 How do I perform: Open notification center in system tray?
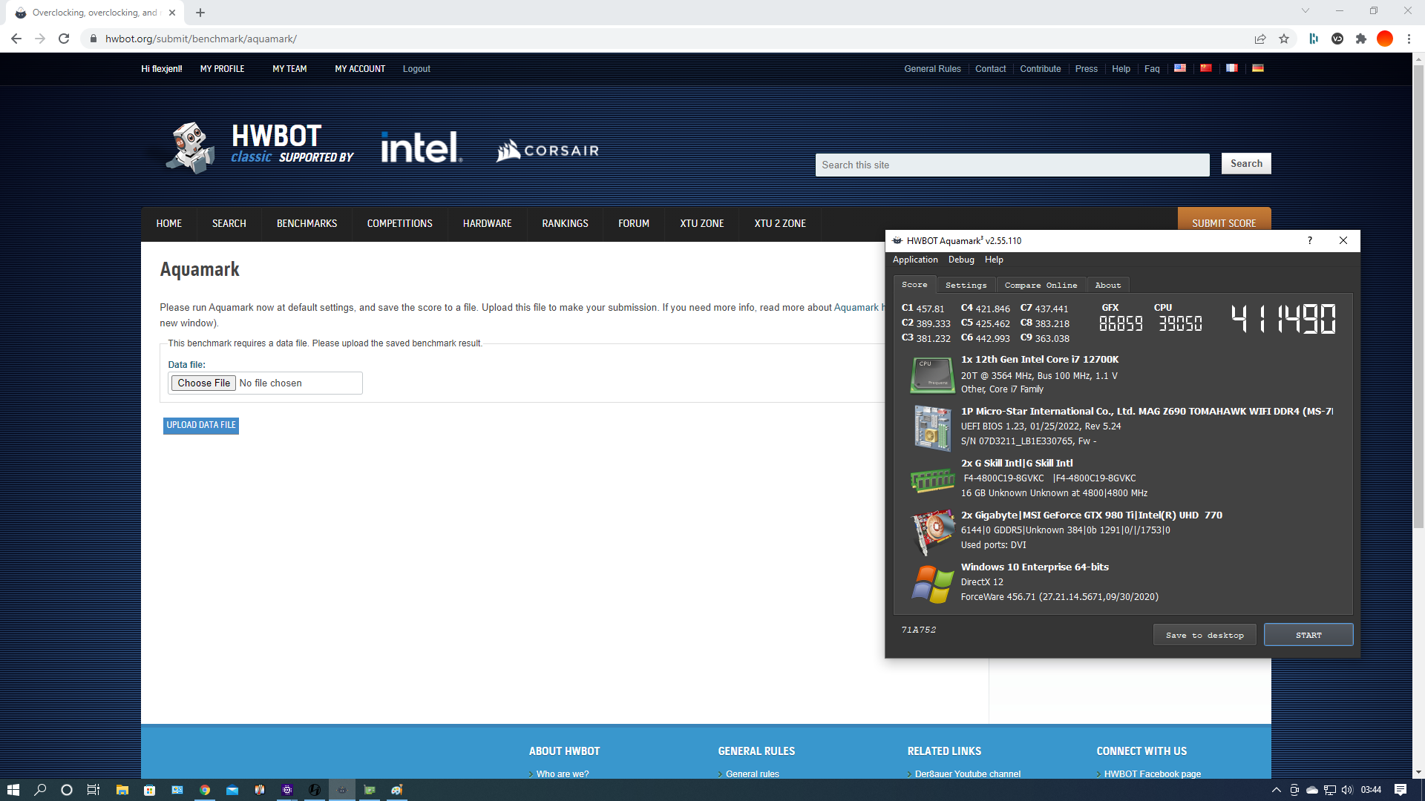[1401, 790]
